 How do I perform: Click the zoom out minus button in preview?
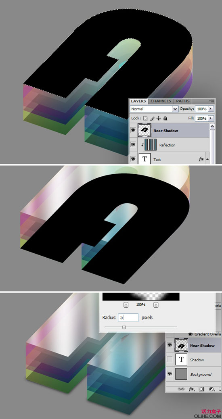click(126, 305)
